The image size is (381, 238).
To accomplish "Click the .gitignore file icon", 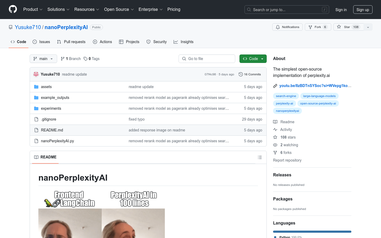I will coord(36,119).
